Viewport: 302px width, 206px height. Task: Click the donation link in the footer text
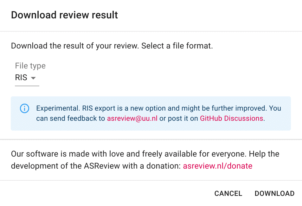click(217, 166)
